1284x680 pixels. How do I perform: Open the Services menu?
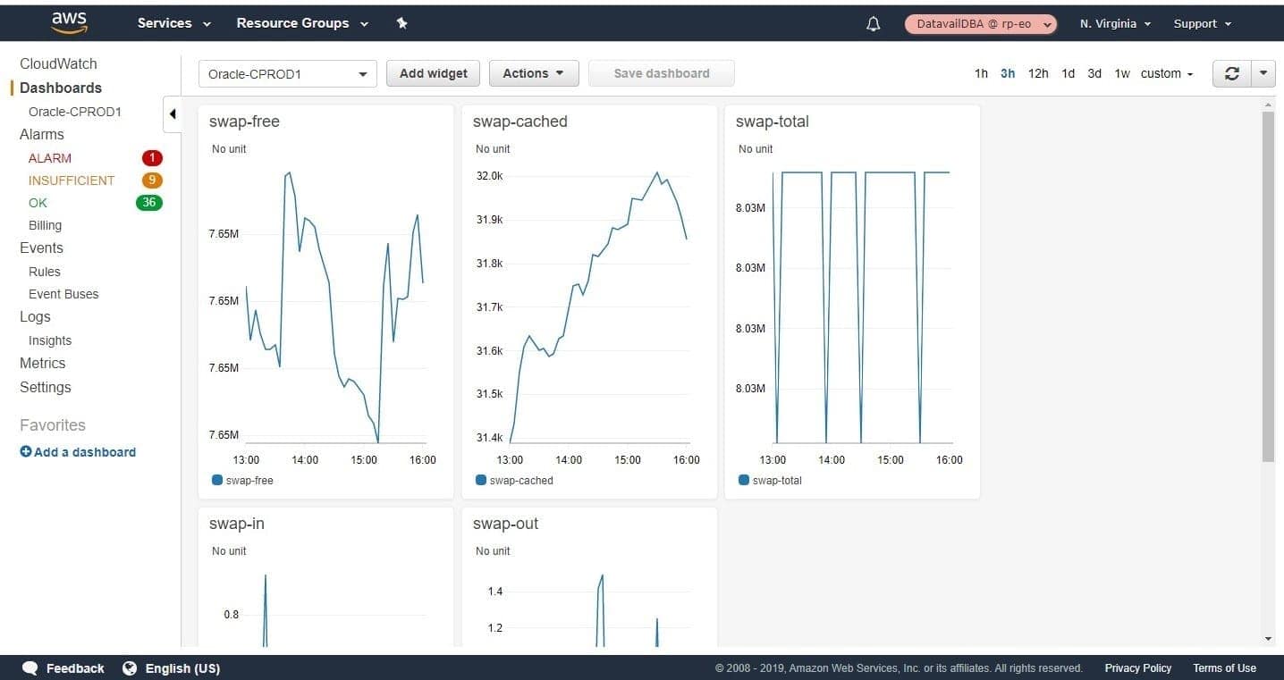click(x=173, y=23)
